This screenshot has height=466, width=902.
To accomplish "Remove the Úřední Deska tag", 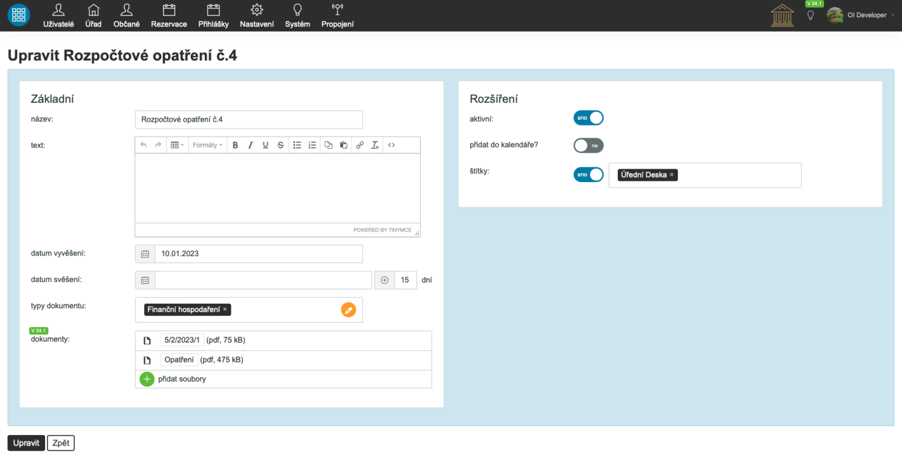I will click(x=671, y=174).
